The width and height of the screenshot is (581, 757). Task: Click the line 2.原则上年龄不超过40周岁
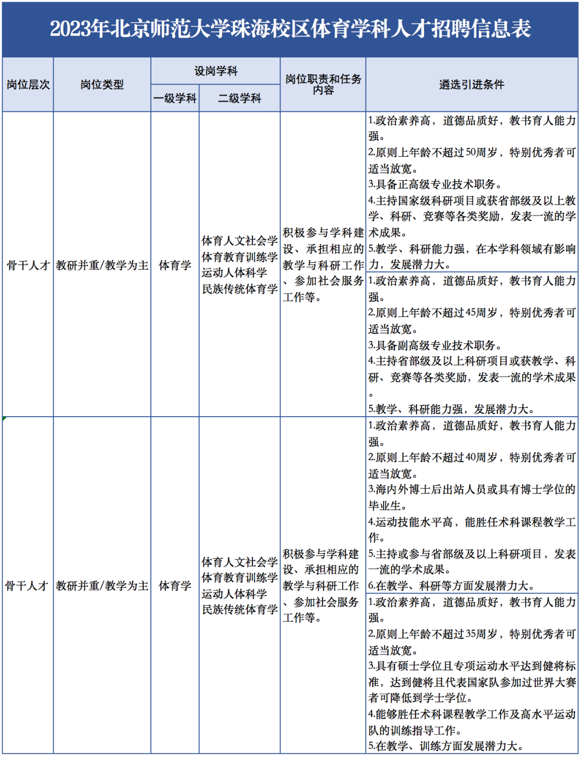pos(472,458)
